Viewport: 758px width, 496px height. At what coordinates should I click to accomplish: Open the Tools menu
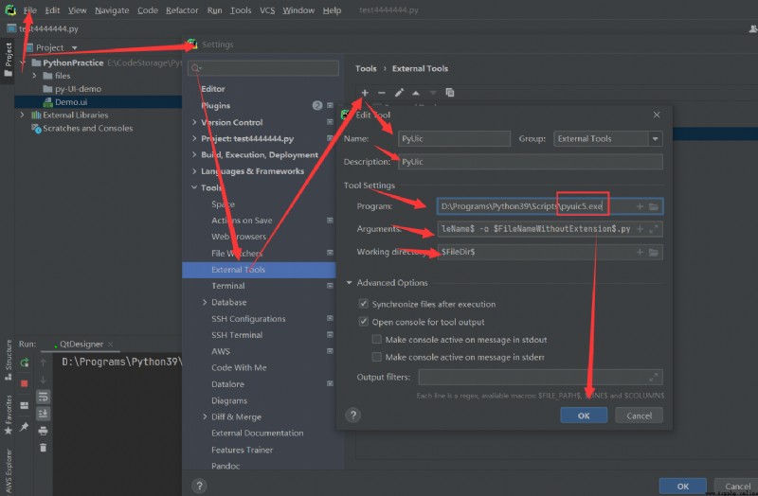tap(241, 10)
